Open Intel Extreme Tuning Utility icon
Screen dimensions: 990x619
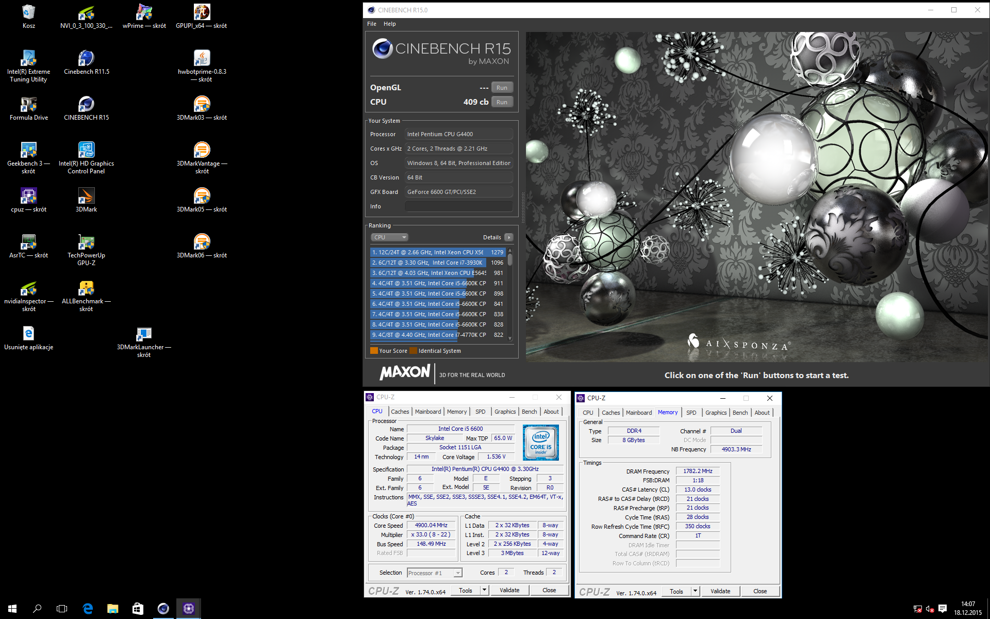point(29,66)
